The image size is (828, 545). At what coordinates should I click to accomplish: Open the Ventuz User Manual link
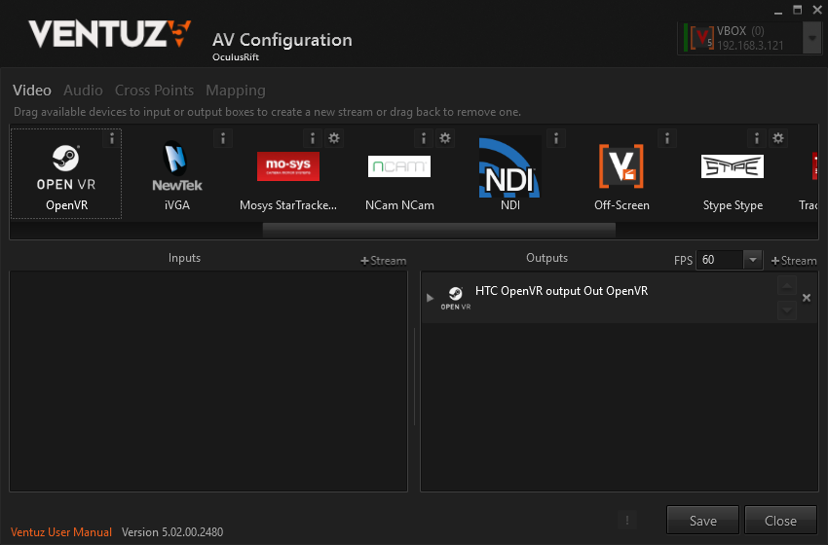[x=61, y=532]
